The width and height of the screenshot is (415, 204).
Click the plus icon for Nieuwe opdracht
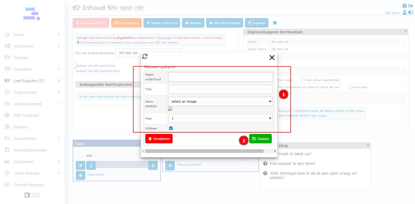coord(170,165)
